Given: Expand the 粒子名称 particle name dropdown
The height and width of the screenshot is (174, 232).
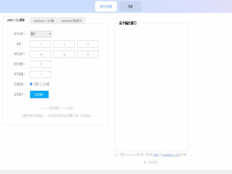Looking at the screenshot, I should [x=41, y=34].
